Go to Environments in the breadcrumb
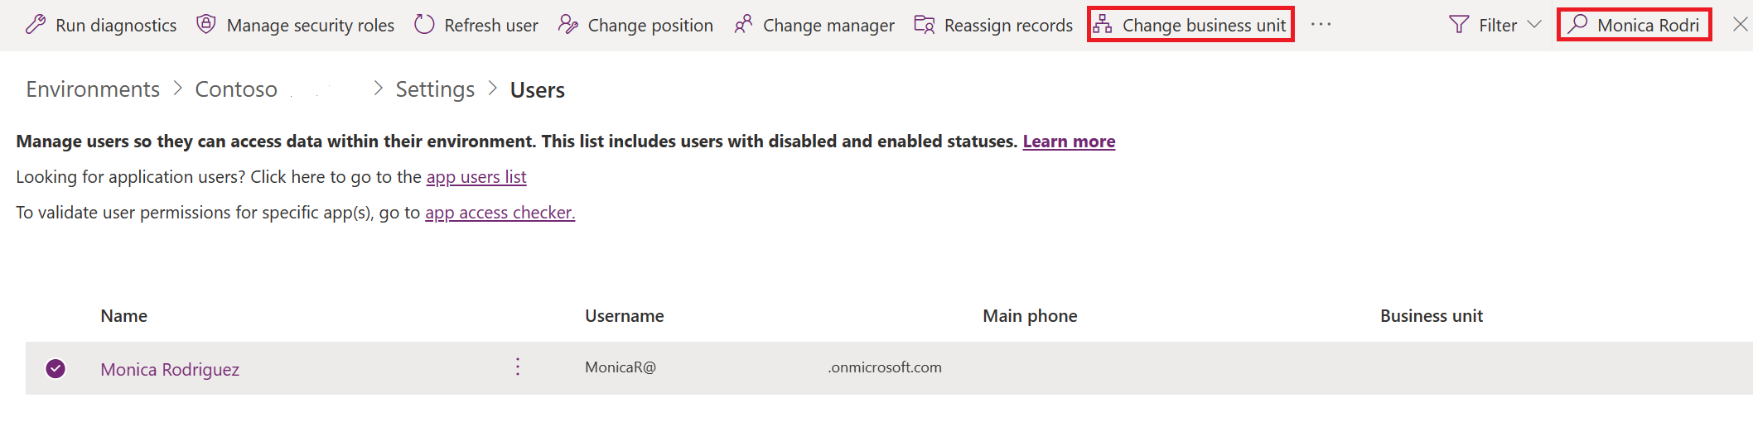The height and width of the screenshot is (422, 1753). tap(93, 89)
